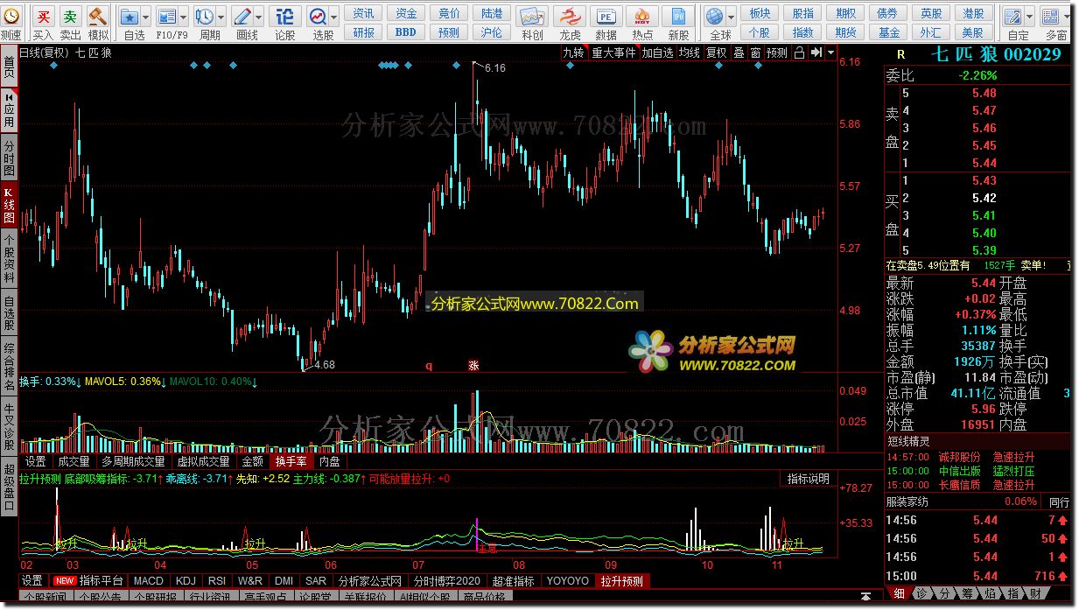
Task: Open the 新股 IPO icon
Action: (678, 17)
